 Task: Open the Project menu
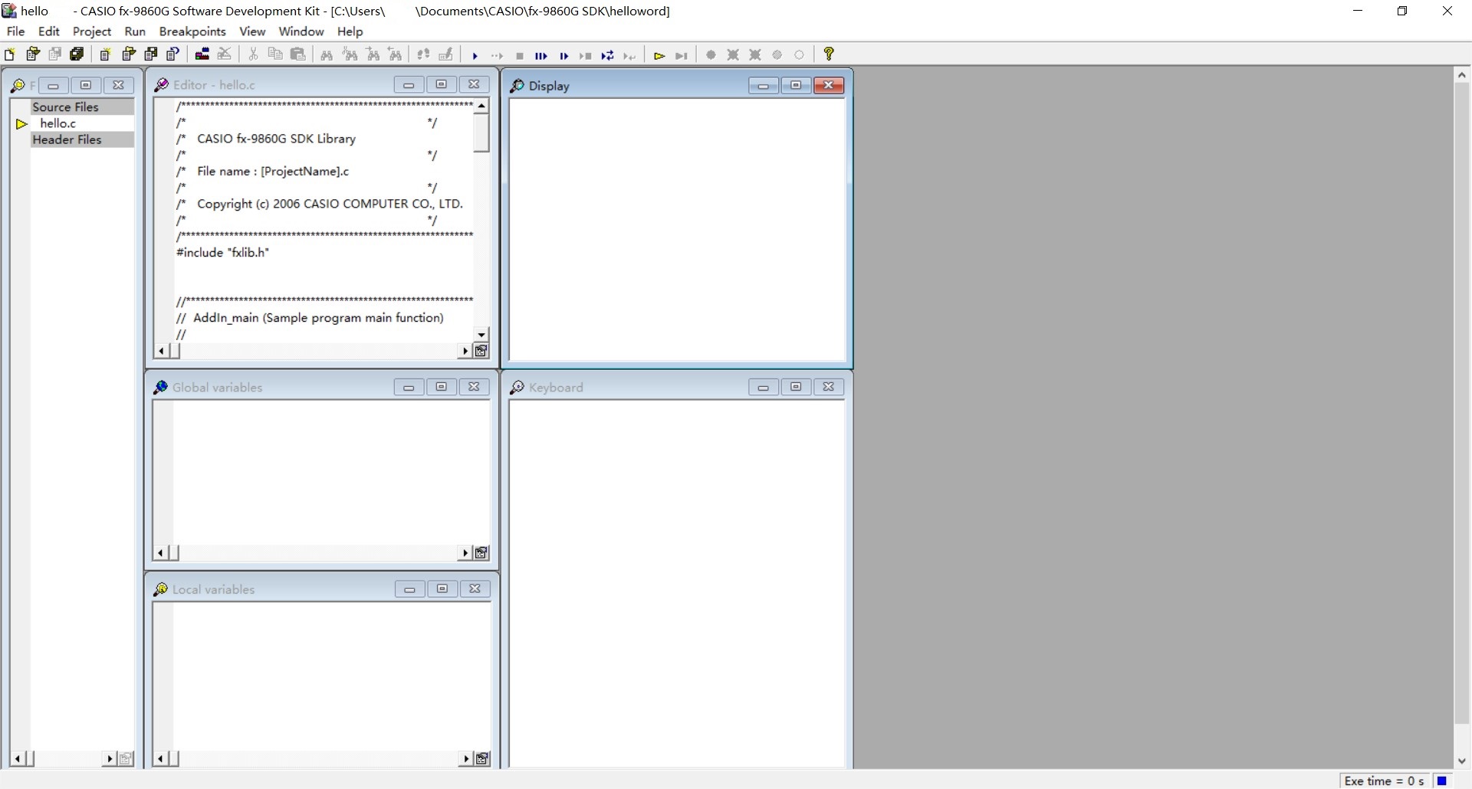92,31
